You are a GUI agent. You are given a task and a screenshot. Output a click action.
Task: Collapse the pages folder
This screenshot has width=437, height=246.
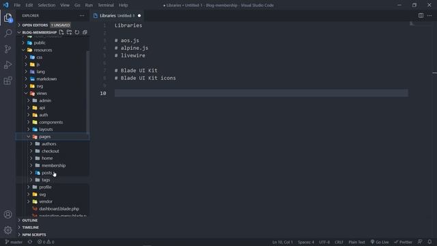[45, 137]
